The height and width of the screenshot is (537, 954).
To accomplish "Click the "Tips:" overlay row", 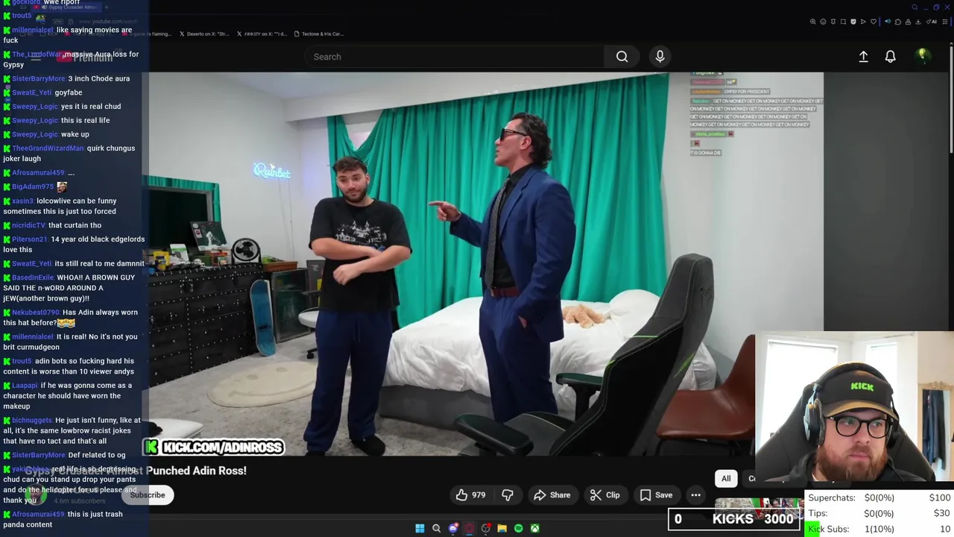I will tap(879, 513).
